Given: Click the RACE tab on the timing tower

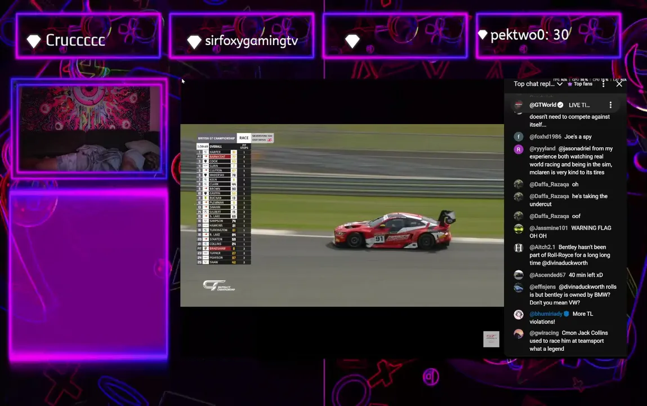Looking at the screenshot, I should click(x=244, y=138).
